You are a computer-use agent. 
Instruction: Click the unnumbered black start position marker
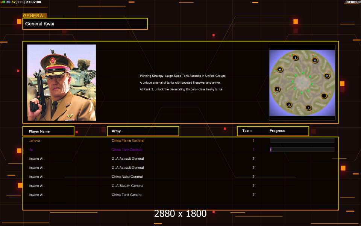tap(324, 95)
